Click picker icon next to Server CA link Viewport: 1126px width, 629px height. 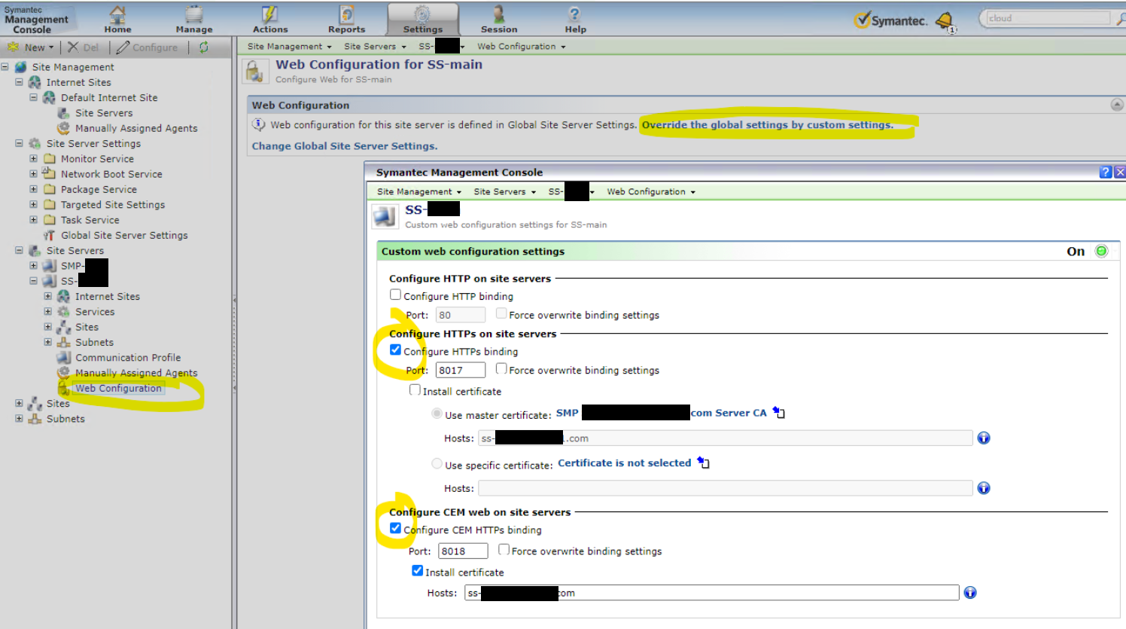pyautogui.click(x=779, y=413)
